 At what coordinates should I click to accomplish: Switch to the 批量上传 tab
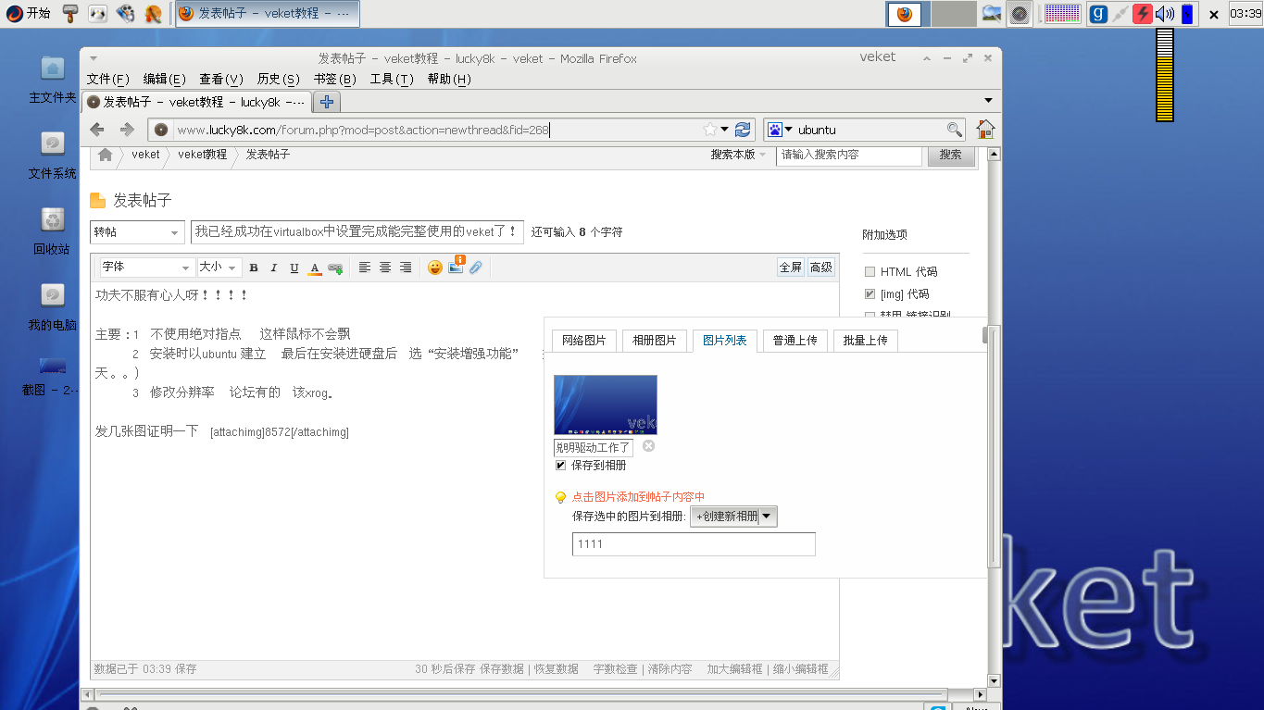point(865,341)
